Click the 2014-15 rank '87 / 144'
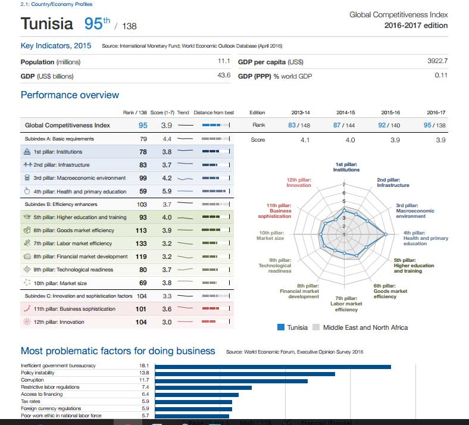The image size is (469, 425). [x=344, y=125]
